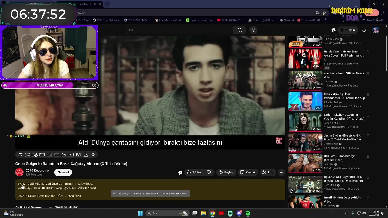388x218 pixels.
Task: Create a clip with the Klip button
Action: [268, 172]
